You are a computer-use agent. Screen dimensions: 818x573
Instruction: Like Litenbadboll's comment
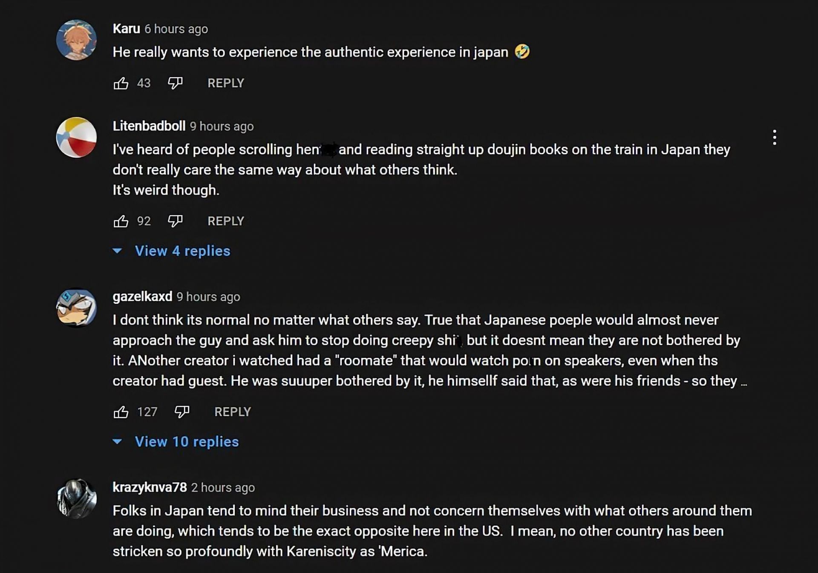(x=121, y=221)
